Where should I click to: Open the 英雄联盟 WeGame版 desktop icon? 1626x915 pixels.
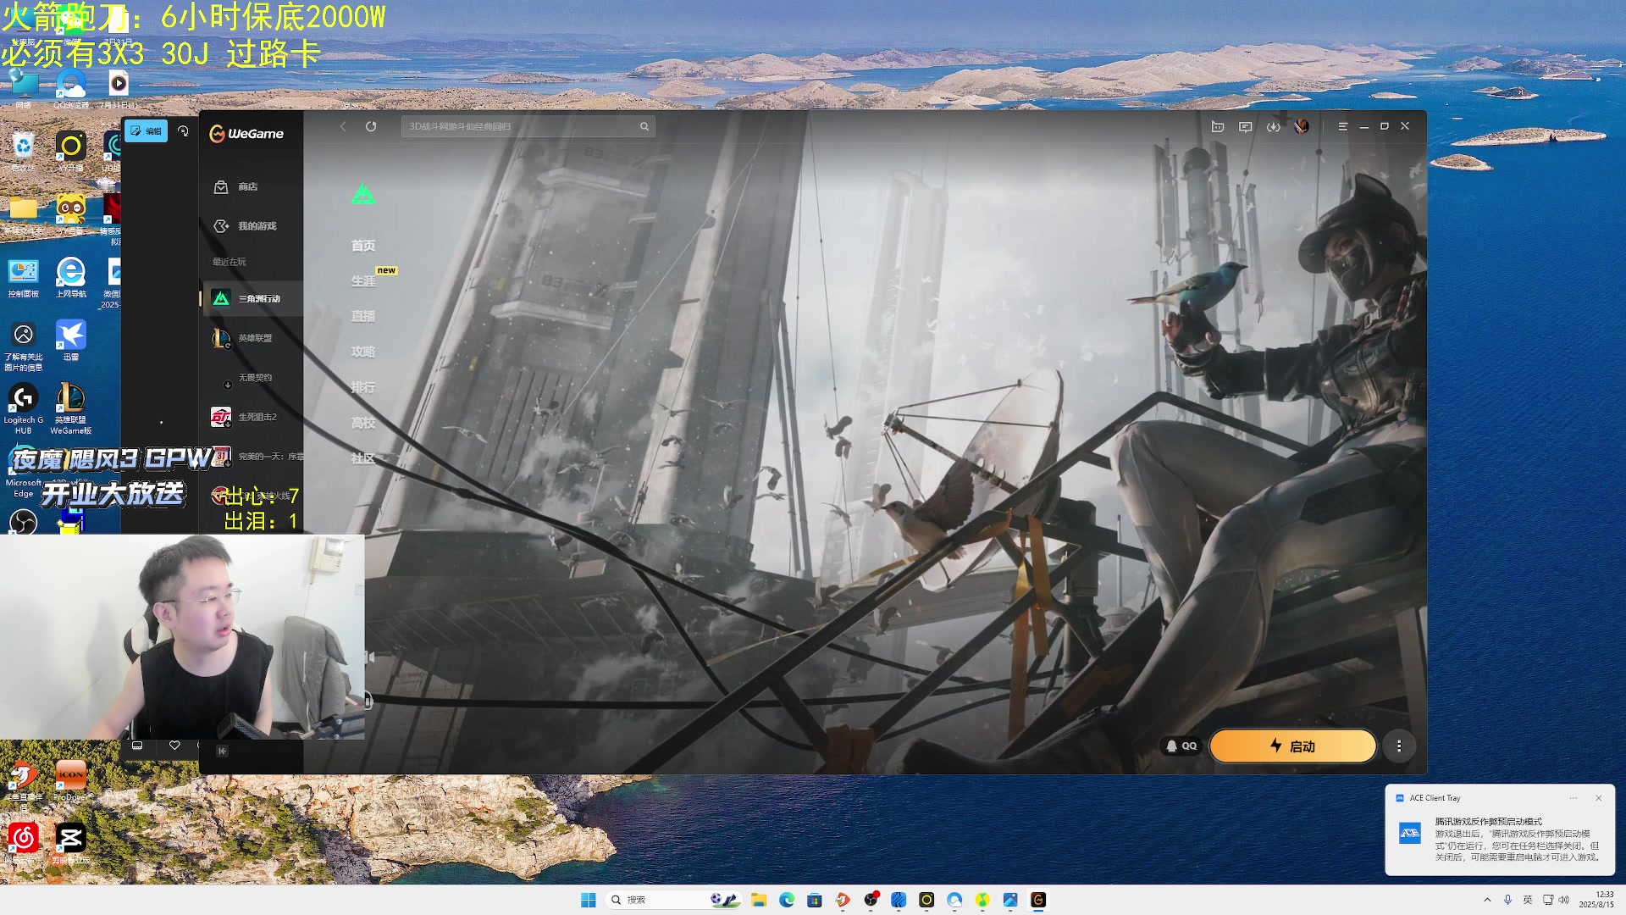71,409
